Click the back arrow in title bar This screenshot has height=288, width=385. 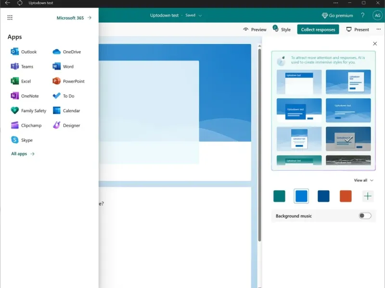pos(8,3)
